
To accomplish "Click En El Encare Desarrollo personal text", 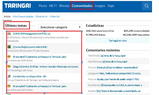I will pyautogui.click(x=38, y=39).
